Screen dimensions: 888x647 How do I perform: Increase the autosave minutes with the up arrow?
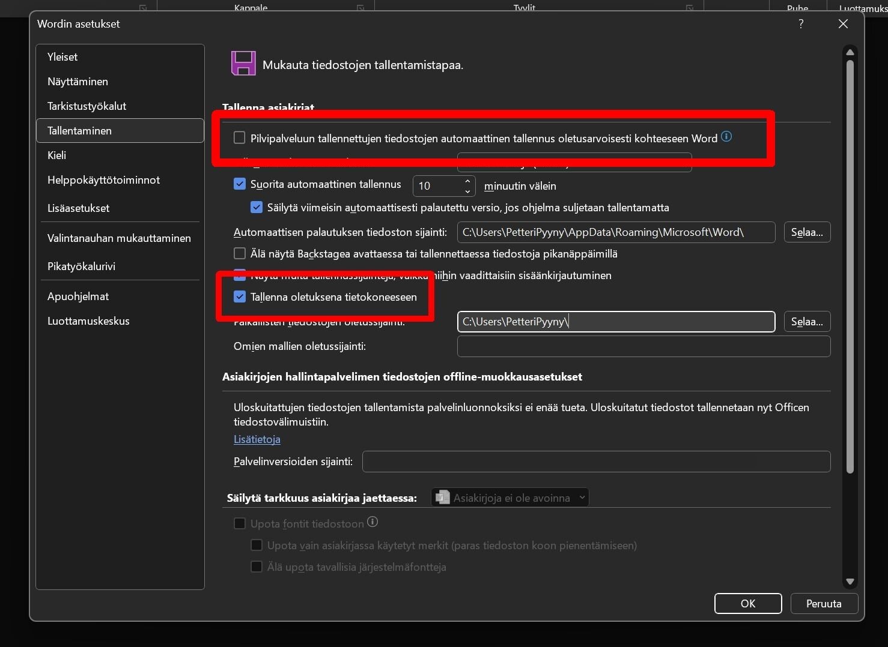tap(467, 181)
